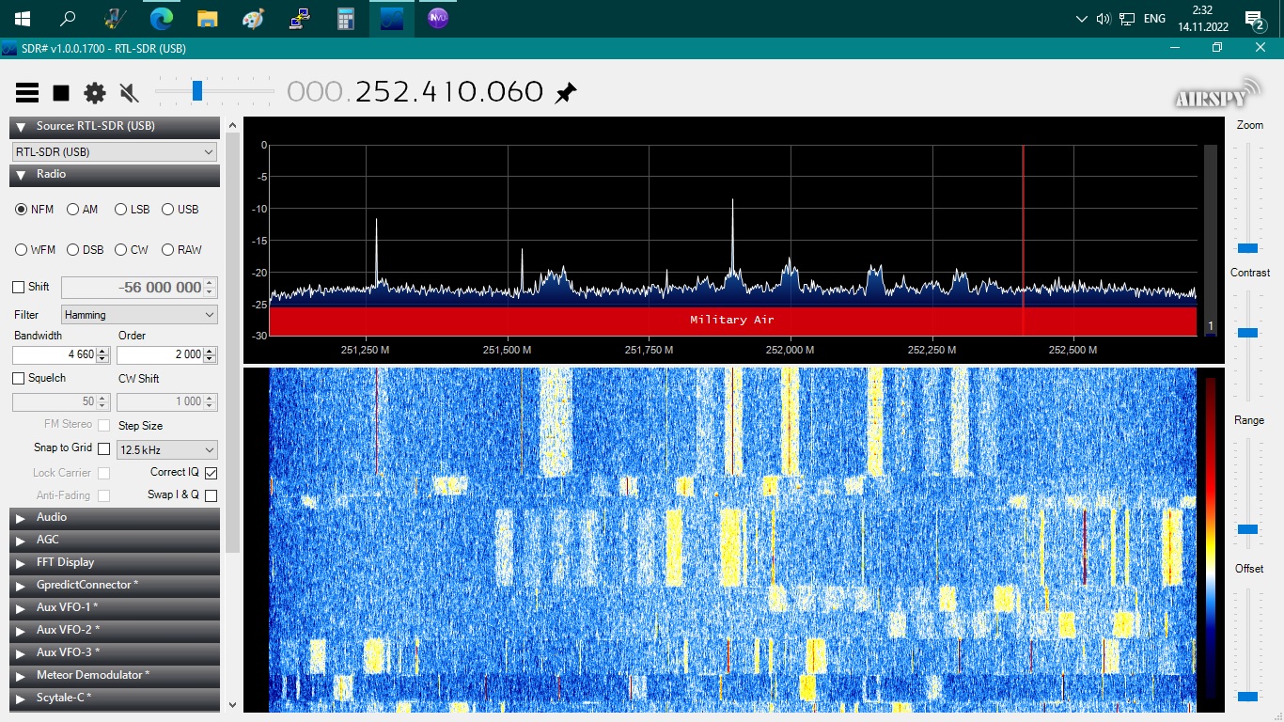The height and width of the screenshot is (722, 1284).
Task: Enable the Squelch checkbox
Action: pos(19,378)
